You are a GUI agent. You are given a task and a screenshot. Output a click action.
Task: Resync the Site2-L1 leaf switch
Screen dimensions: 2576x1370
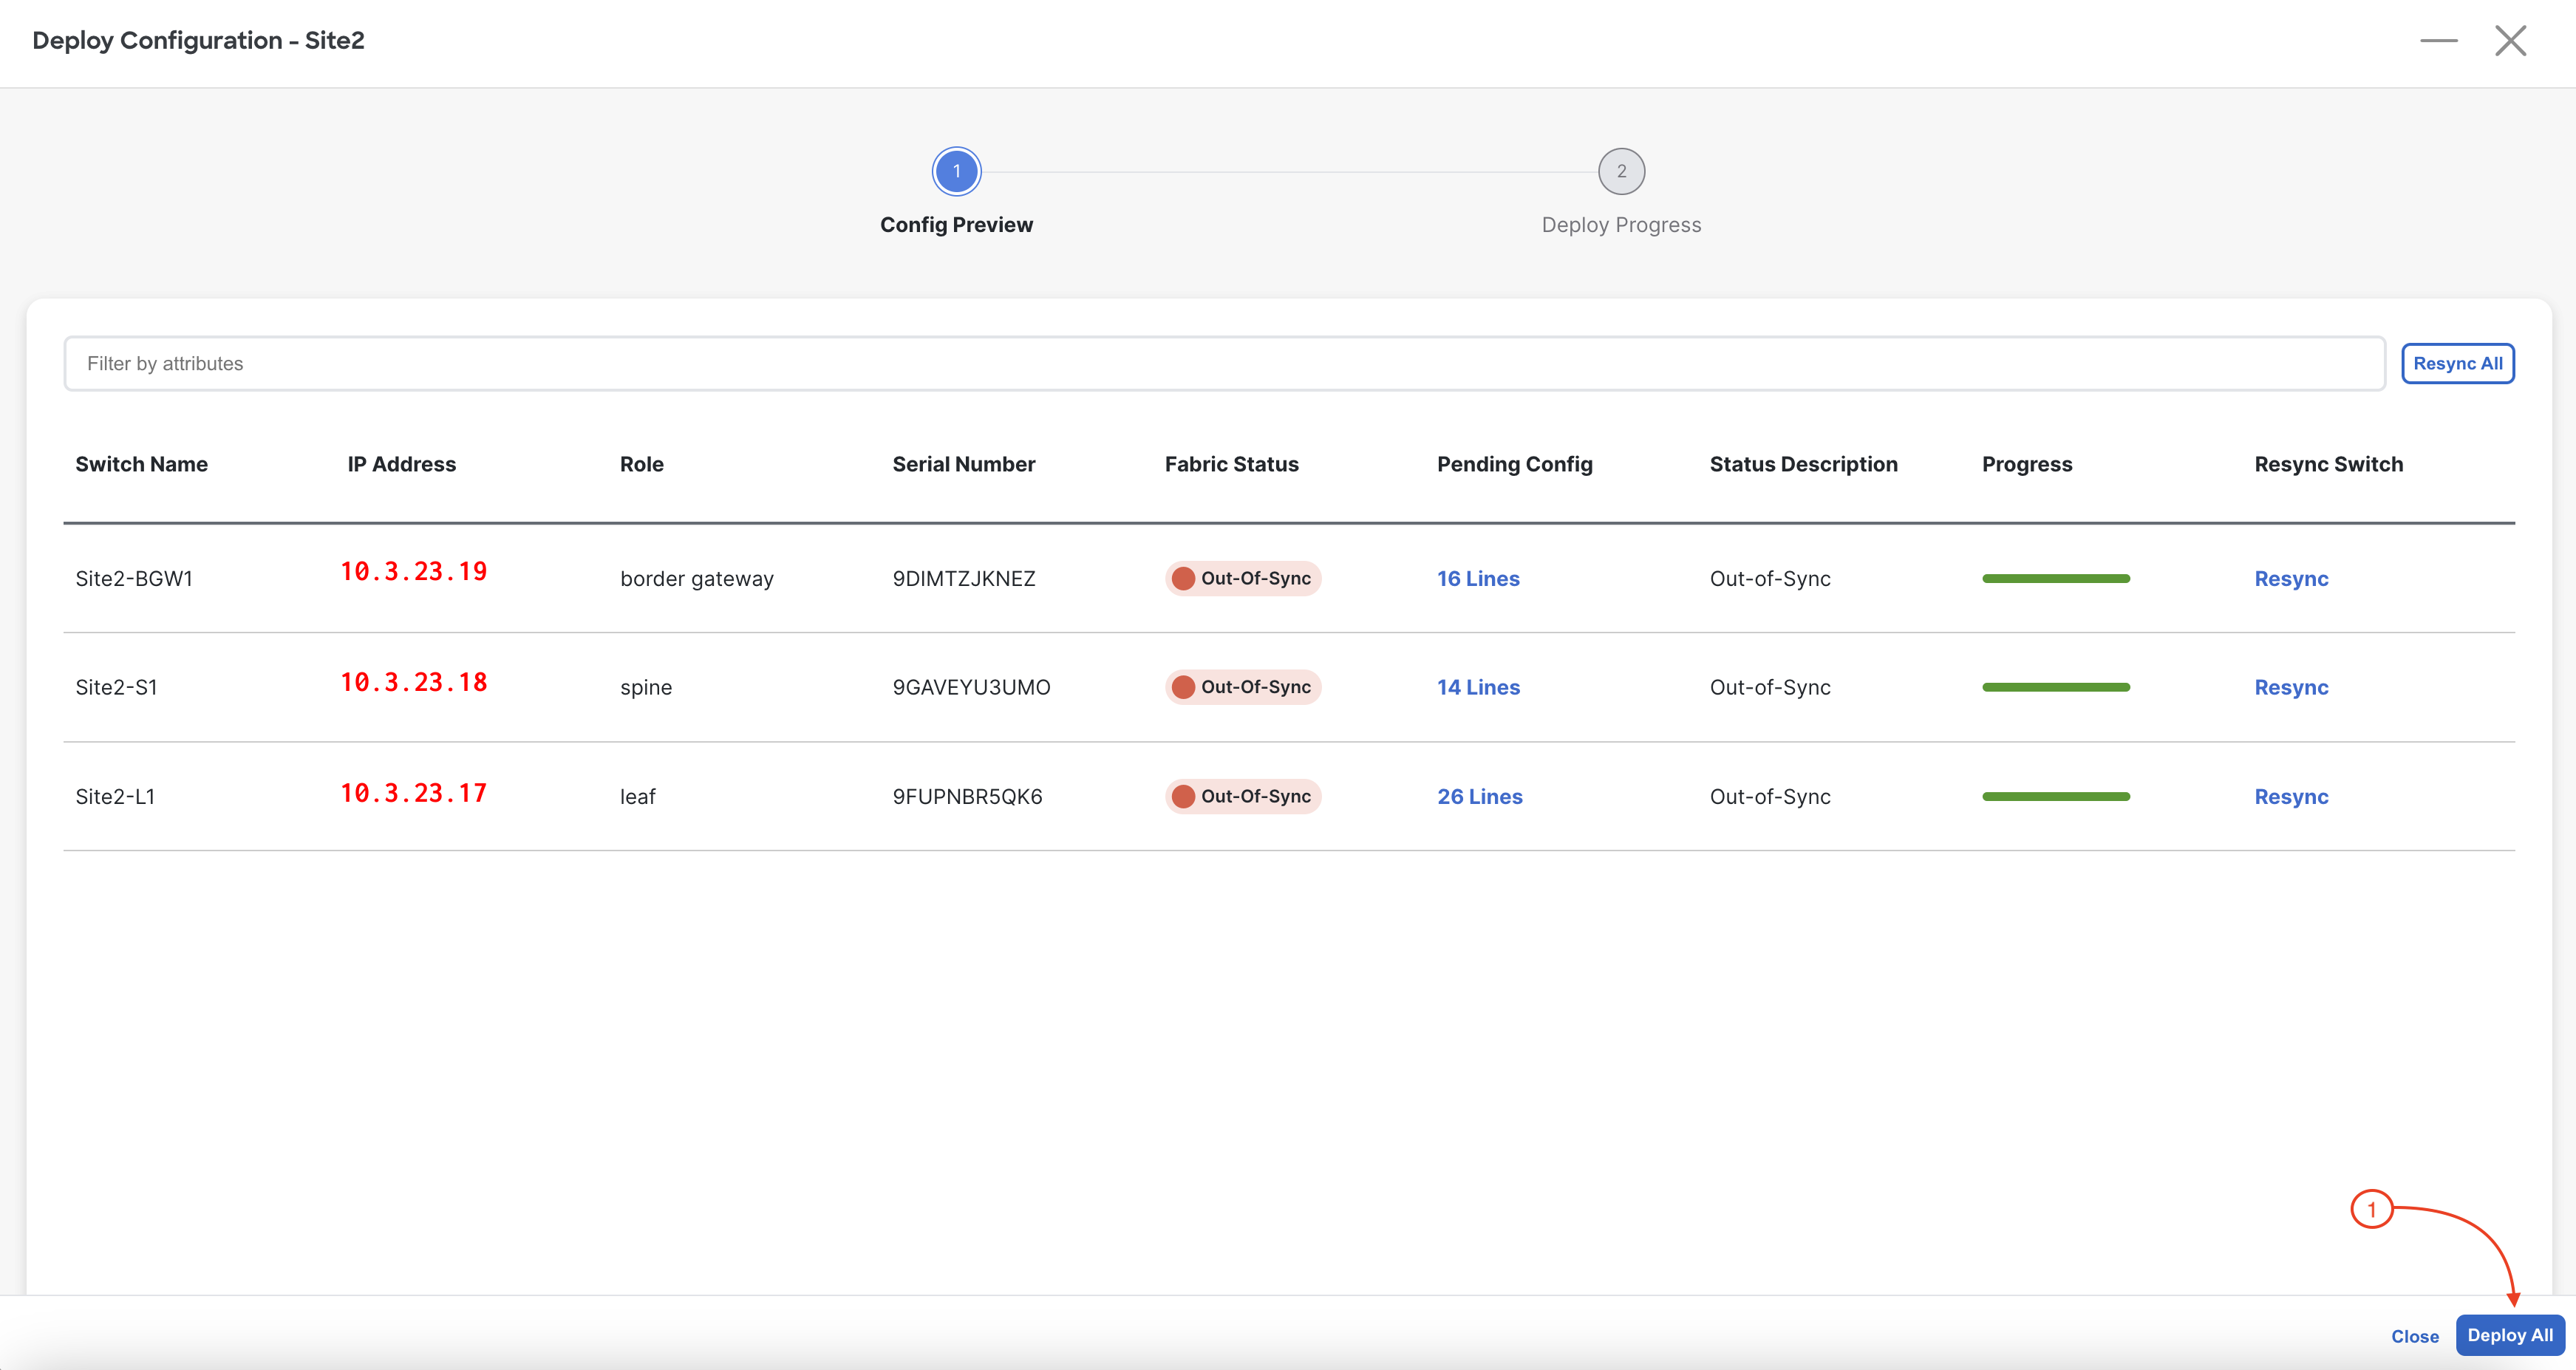coord(2290,796)
